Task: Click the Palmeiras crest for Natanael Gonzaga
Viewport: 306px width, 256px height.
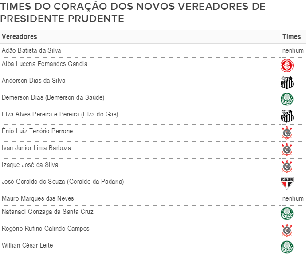Action: pos(287,213)
